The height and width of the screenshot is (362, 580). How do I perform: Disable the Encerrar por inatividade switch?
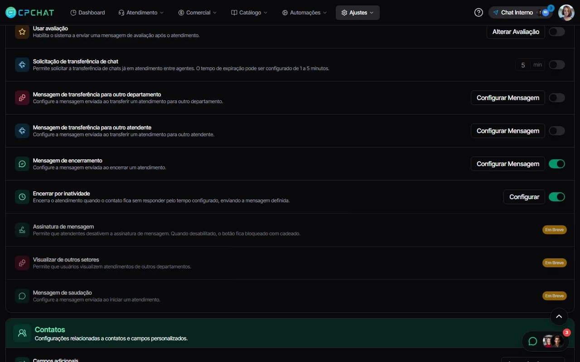pos(557,197)
